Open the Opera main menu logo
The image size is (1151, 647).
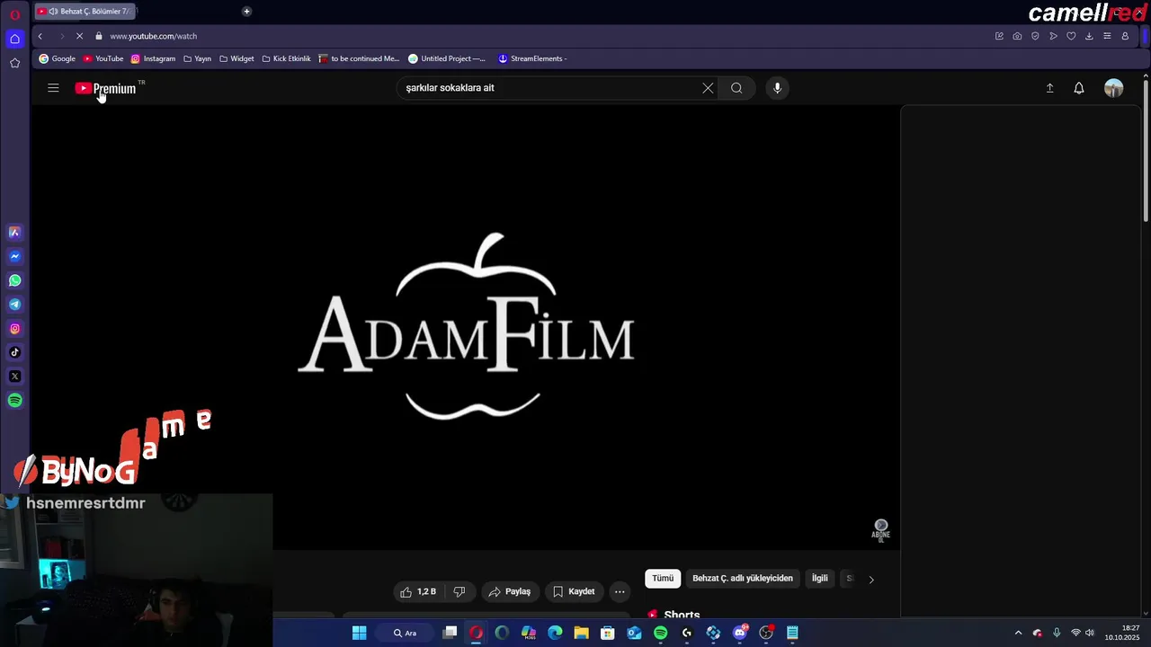coord(14,14)
